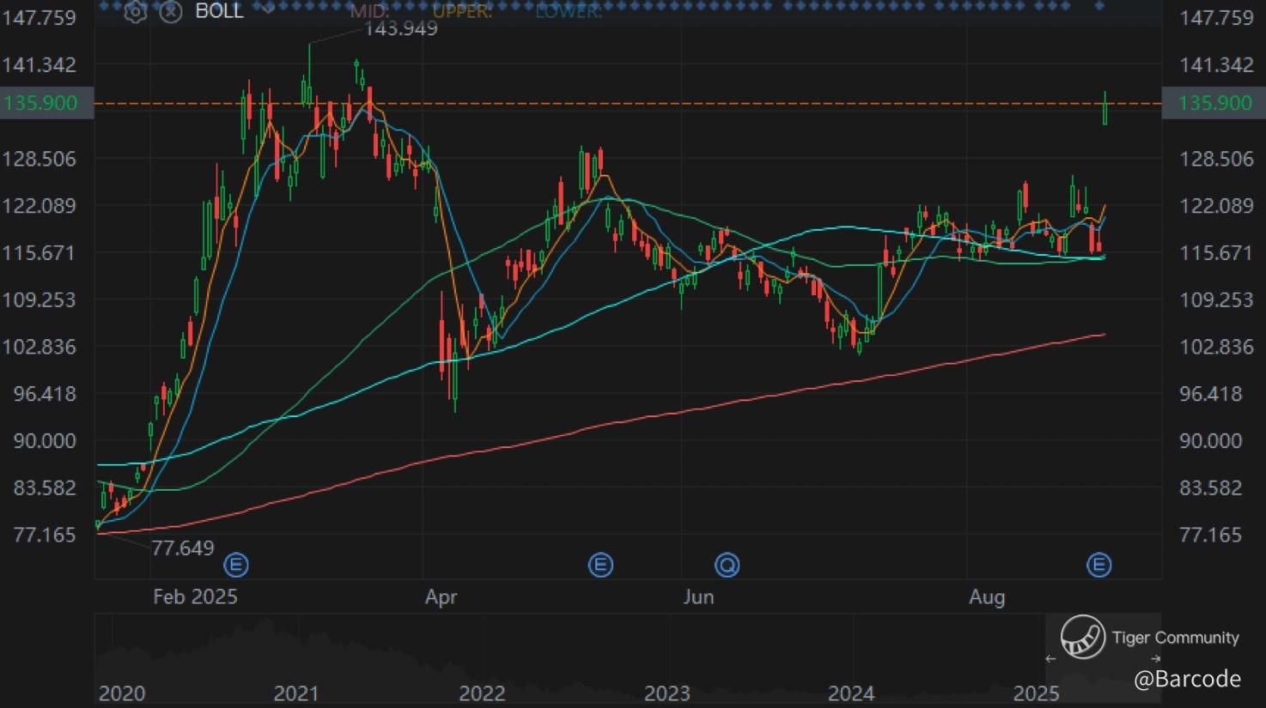This screenshot has width=1266, height=708.
Task: Click the BOLL indicator label
Action: click(219, 11)
